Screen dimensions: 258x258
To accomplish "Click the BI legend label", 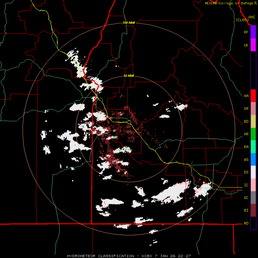I will click(x=246, y=210).
